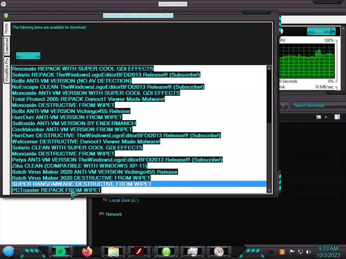Click the Java tray icon
346x259 pixels.
coord(282,252)
